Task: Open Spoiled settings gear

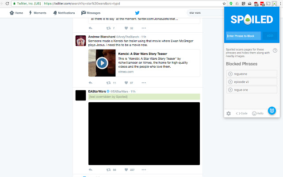Action: tap(229, 113)
